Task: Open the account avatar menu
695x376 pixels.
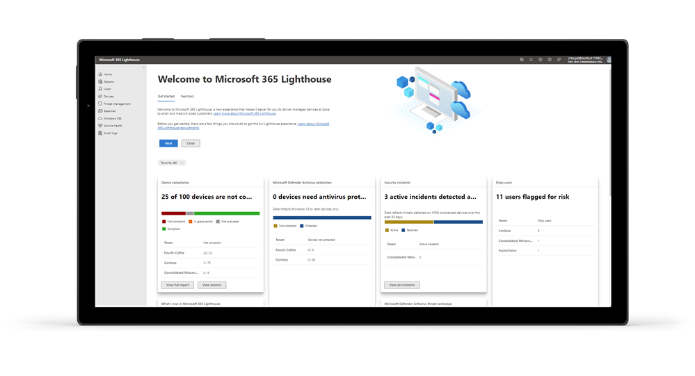Action: click(x=609, y=59)
